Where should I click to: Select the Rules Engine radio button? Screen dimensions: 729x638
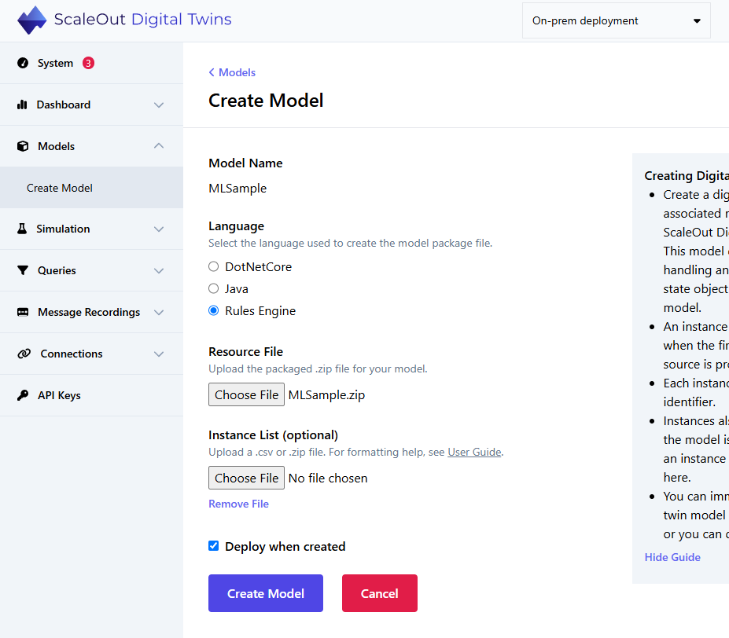[213, 310]
